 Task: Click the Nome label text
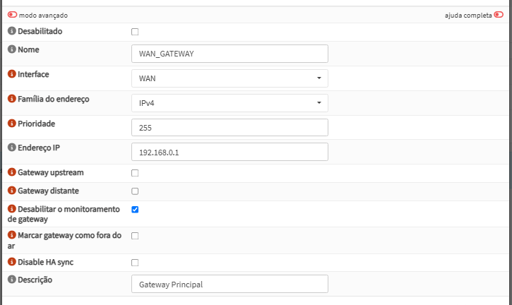(28, 49)
